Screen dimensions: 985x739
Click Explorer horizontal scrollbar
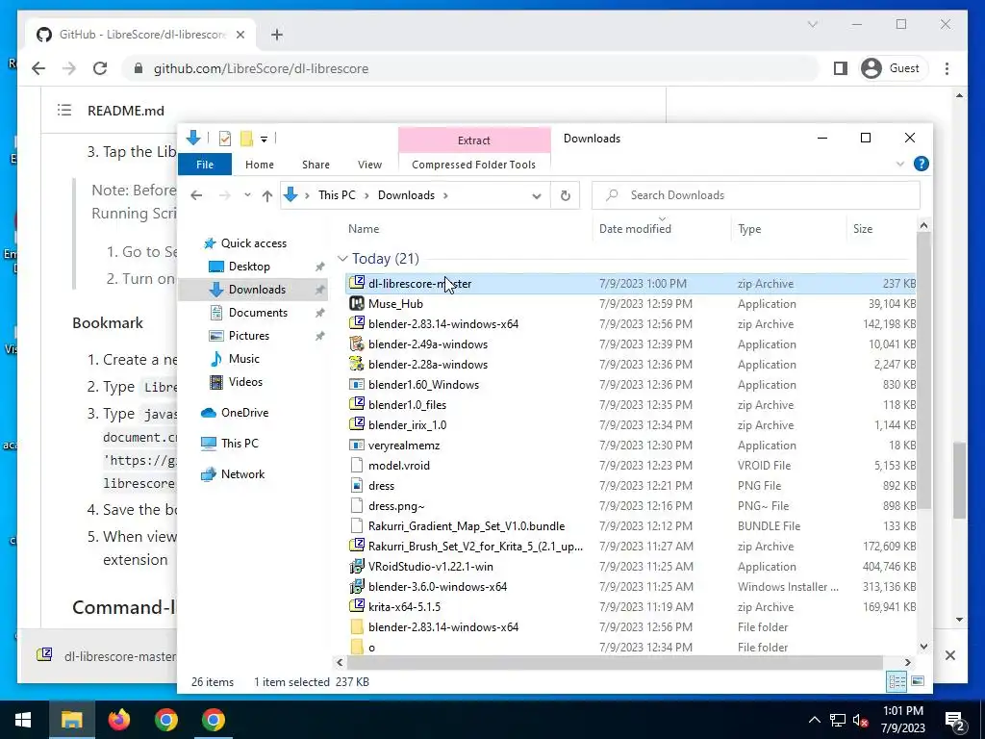coord(615,662)
